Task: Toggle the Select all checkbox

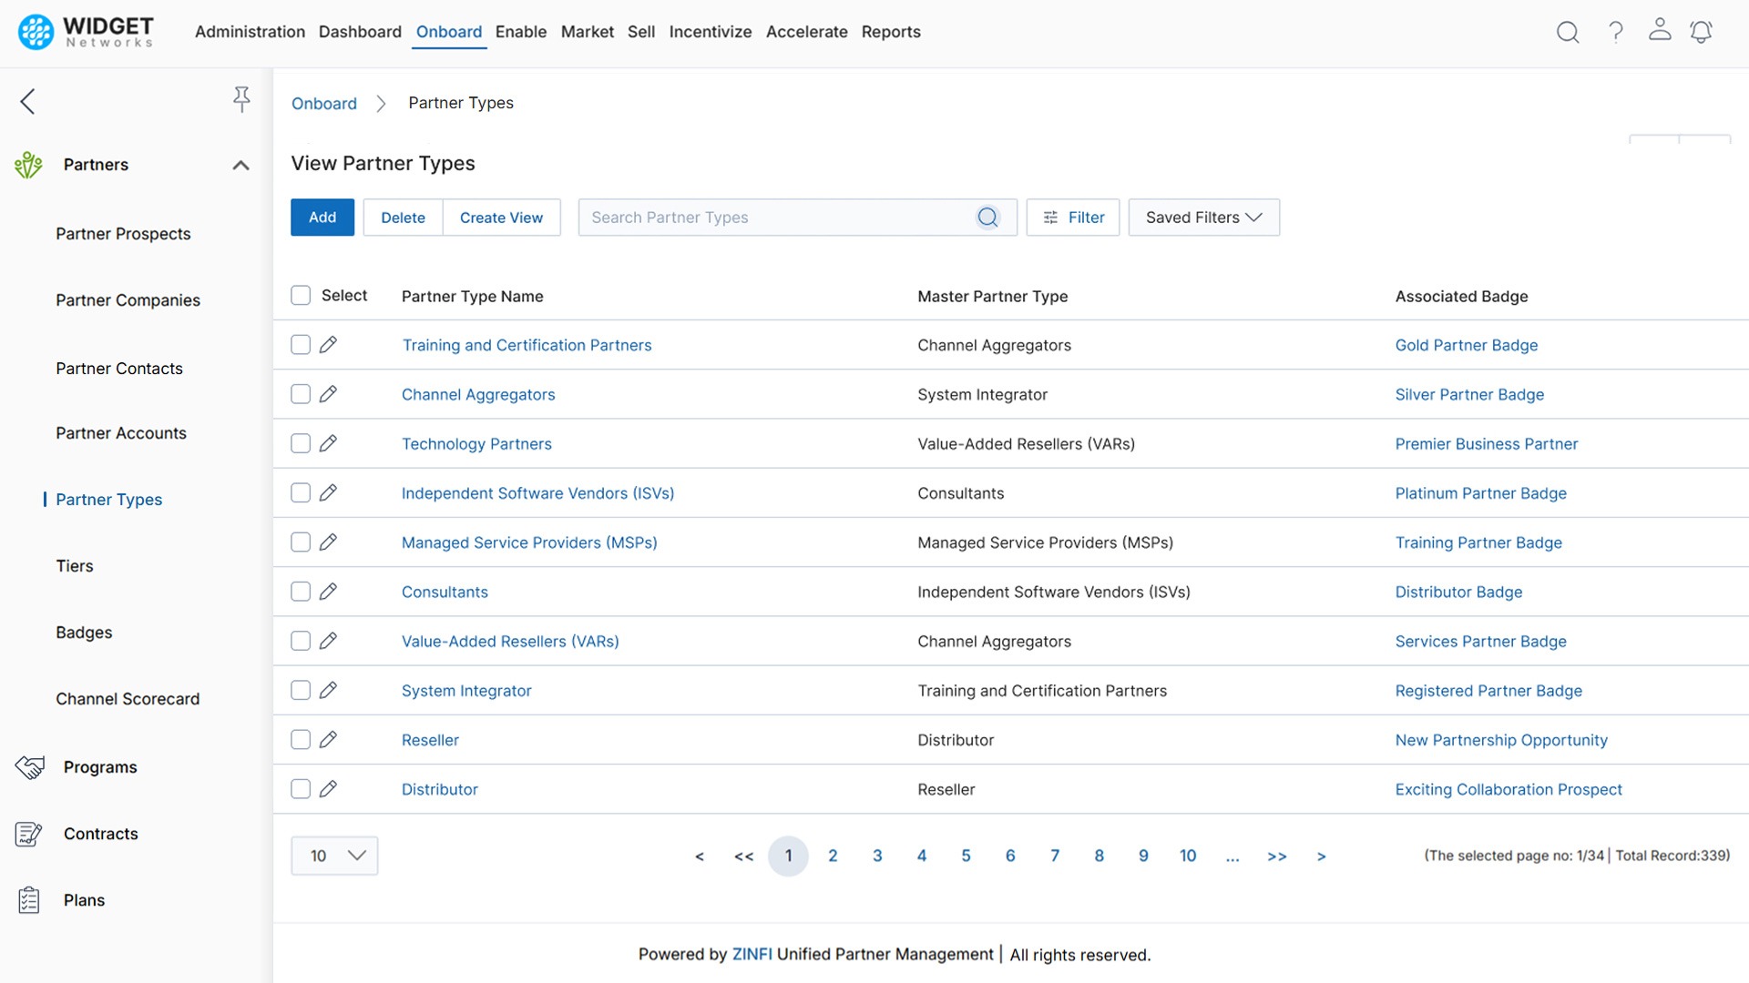Action: coord(301,295)
